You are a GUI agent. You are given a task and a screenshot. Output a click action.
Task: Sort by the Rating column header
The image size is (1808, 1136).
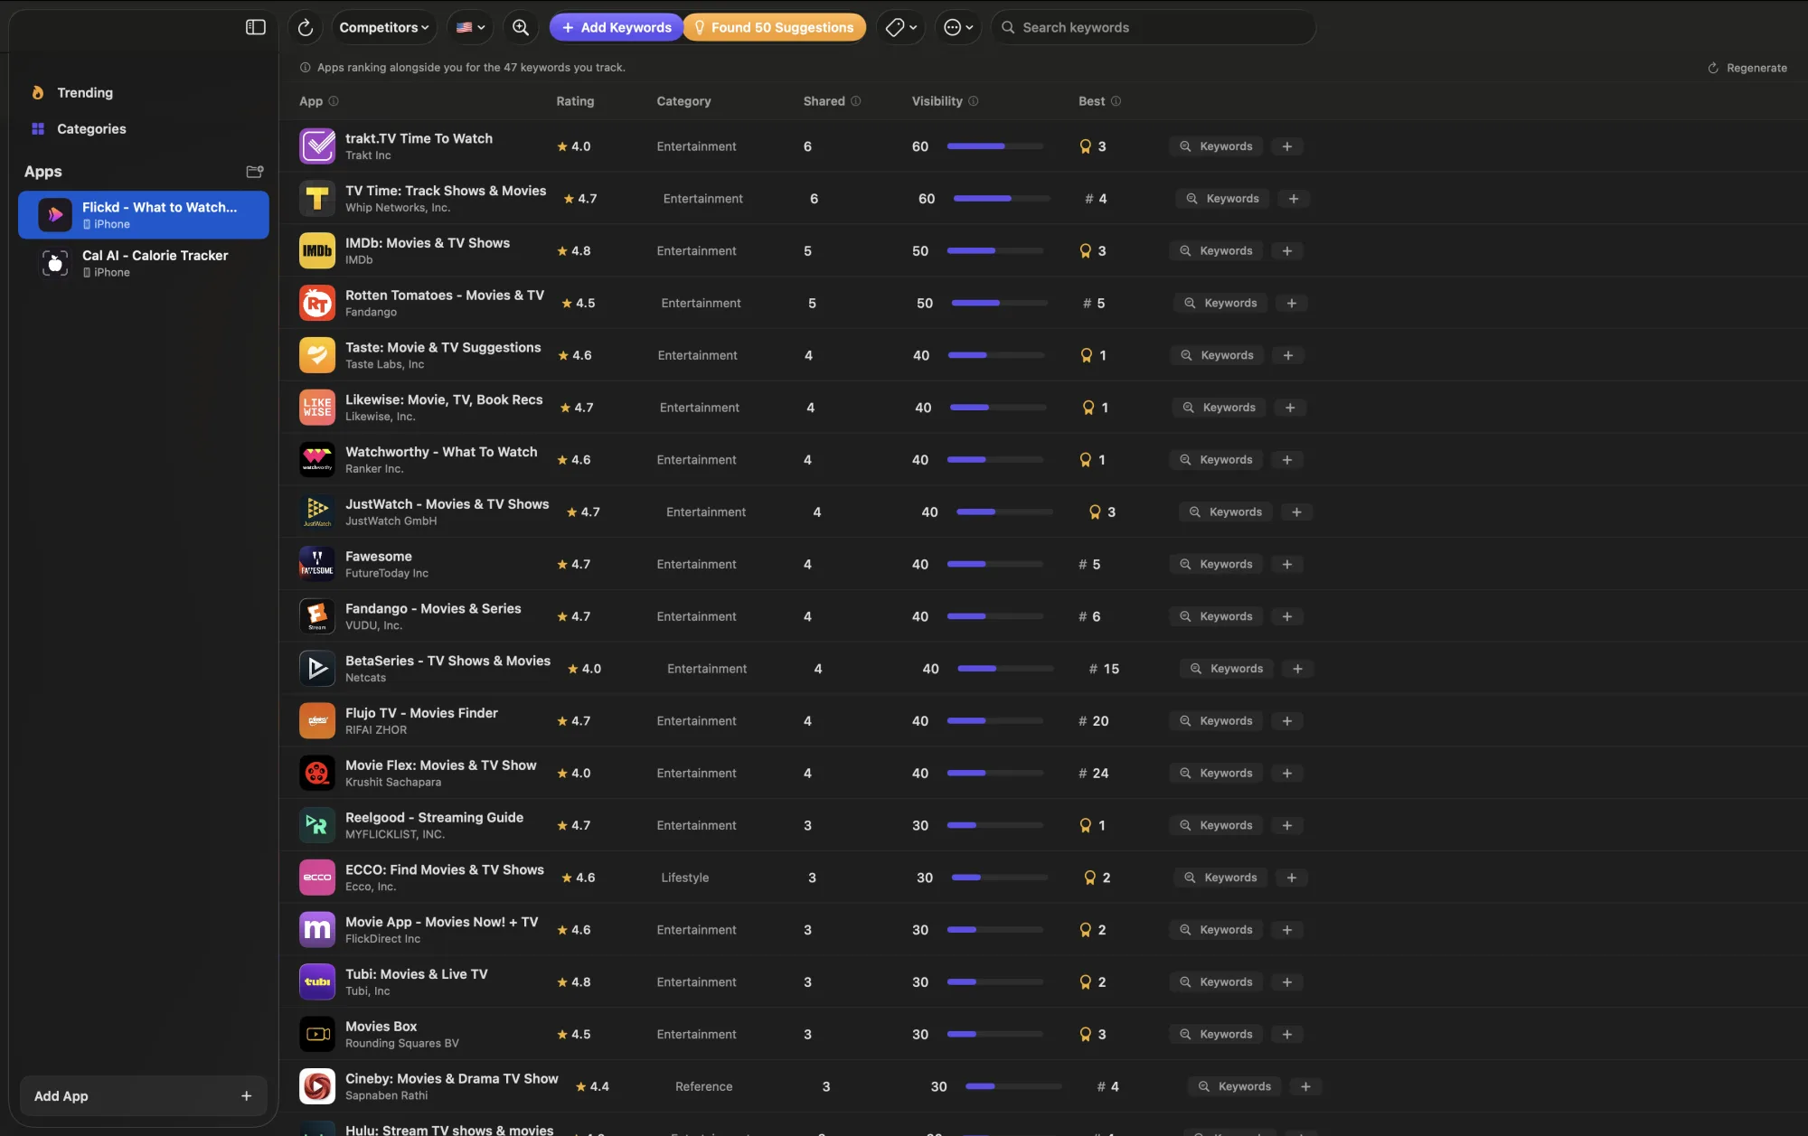point(575,101)
